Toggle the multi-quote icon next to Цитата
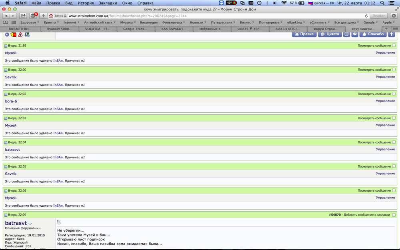400x250 pixels. (346, 34)
